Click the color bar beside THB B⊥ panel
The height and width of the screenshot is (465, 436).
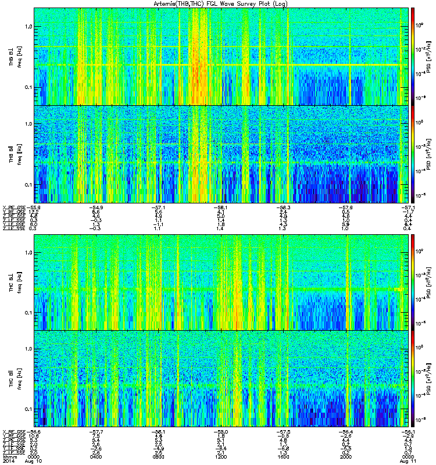click(413, 56)
